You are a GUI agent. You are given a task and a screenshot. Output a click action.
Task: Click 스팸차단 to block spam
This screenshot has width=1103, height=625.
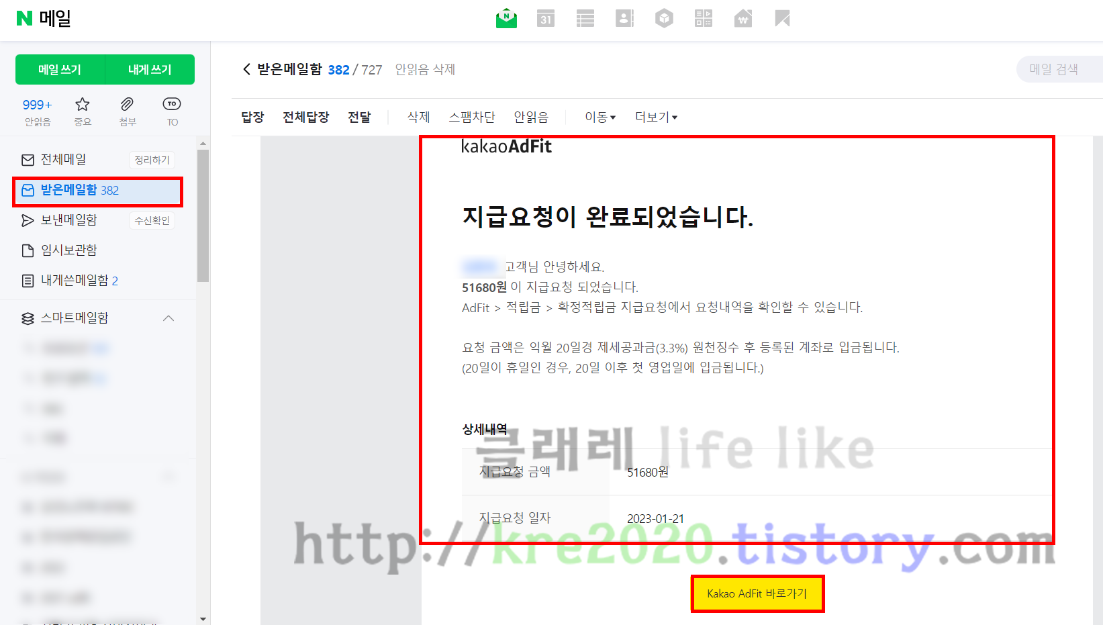point(472,117)
